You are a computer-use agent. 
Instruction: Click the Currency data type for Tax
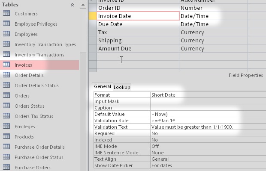[192, 32]
